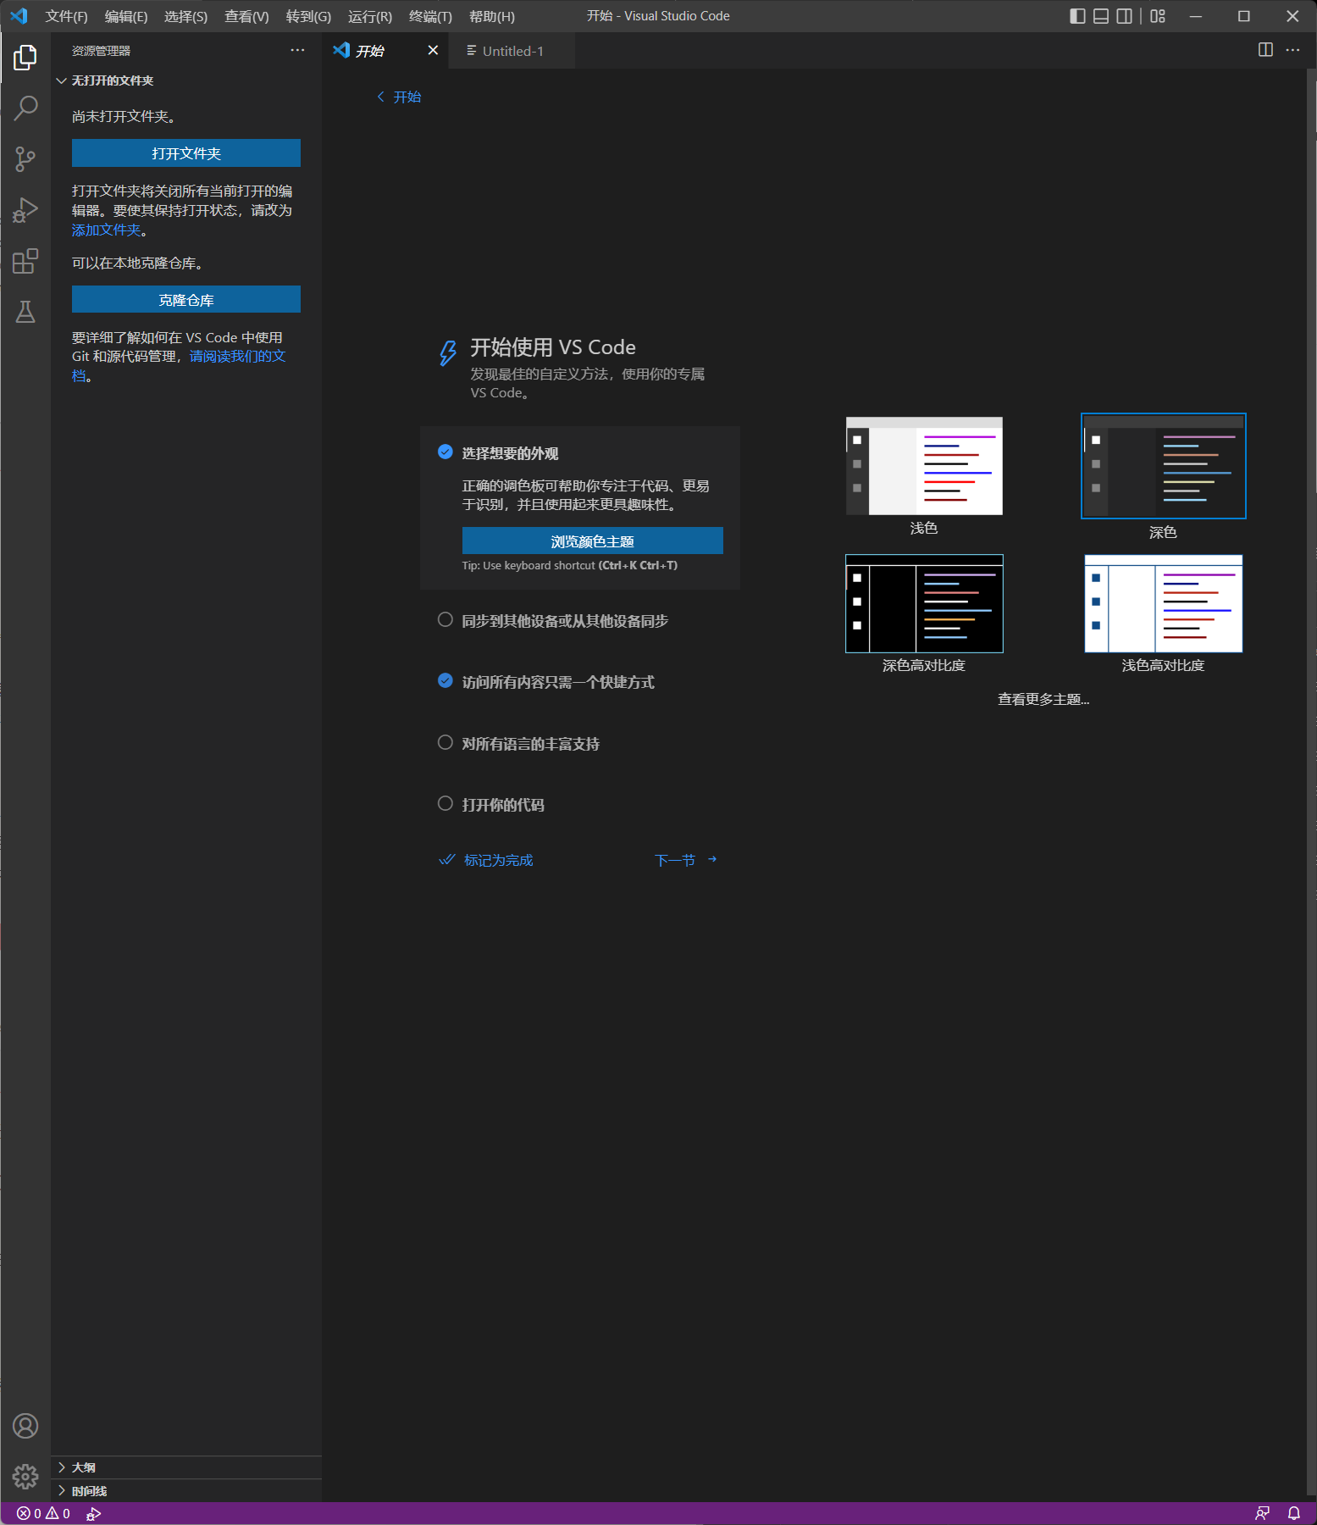Image resolution: width=1317 pixels, height=1525 pixels.
Task: Select the 深色 theme thumbnail
Action: 1164,466
